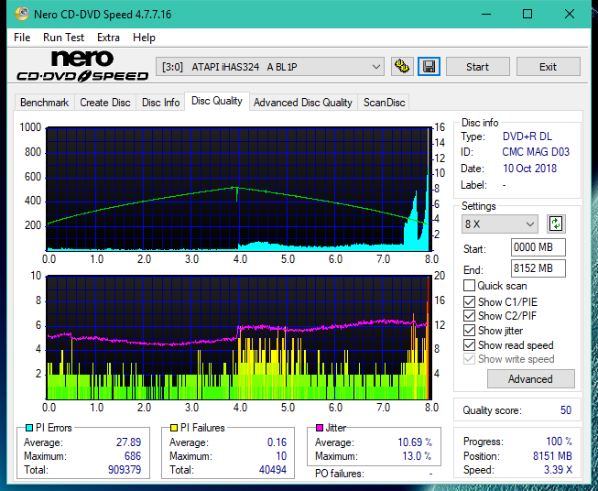
Task: Click the Advanced settings button
Action: tap(530, 379)
